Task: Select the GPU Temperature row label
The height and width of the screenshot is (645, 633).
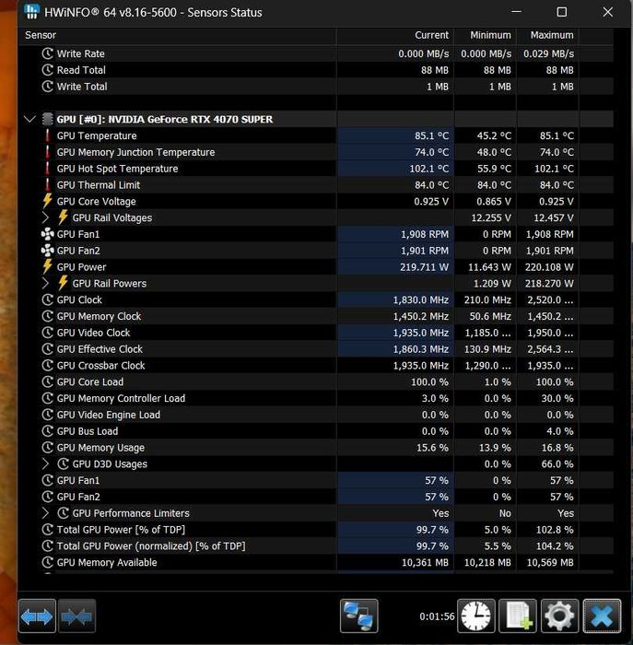Action: point(97,135)
